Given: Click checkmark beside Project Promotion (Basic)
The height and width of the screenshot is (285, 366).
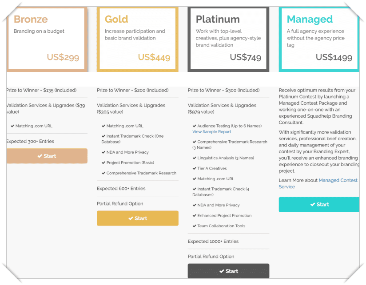Looking at the screenshot, I should 103,163.
